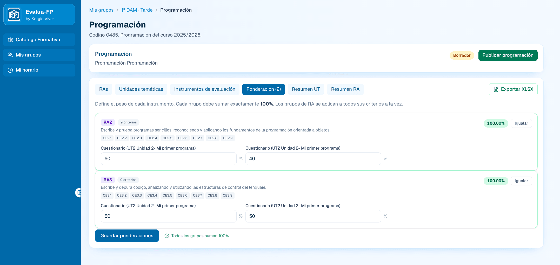The width and height of the screenshot is (560, 265).
Task: Switch to Instrumentos de evaluación tab
Action: pyautogui.click(x=205, y=89)
